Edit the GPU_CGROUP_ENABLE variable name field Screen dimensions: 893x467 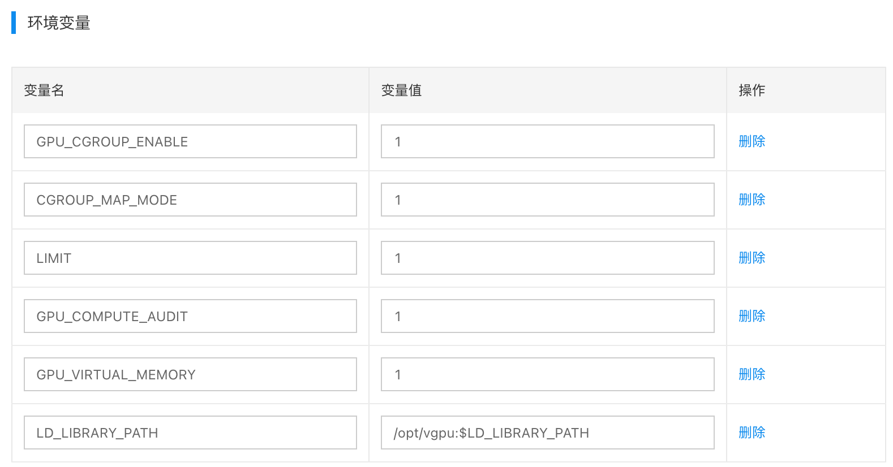pyautogui.click(x=190, y=141)
